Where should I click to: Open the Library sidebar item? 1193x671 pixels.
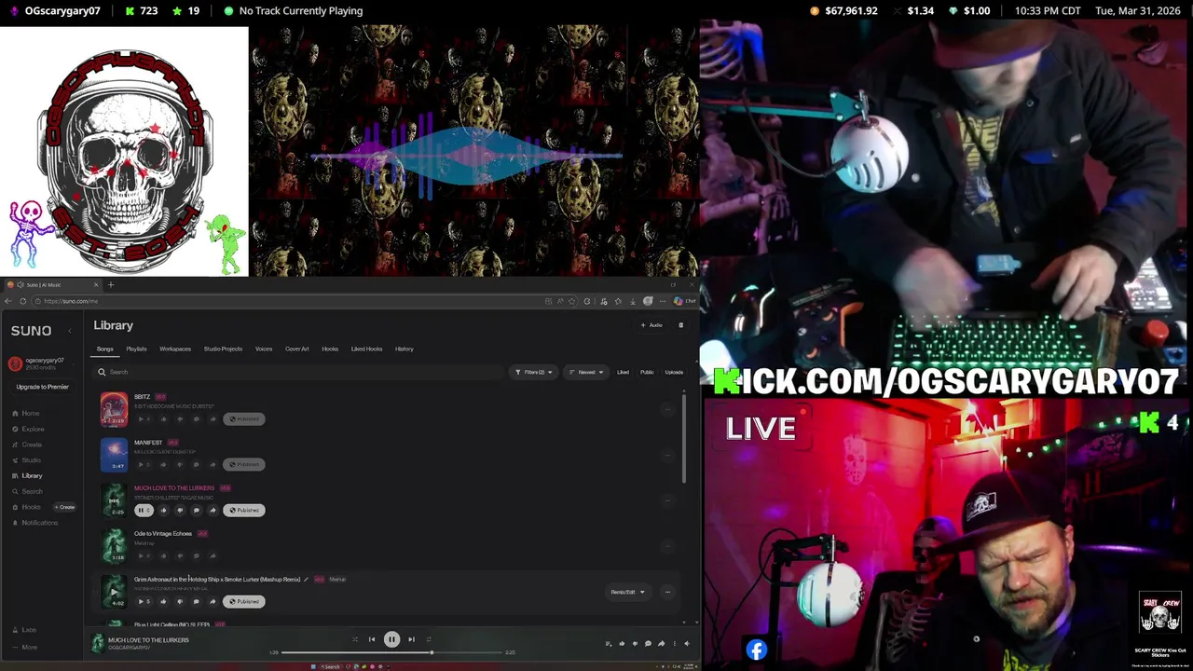click(27, 475)
